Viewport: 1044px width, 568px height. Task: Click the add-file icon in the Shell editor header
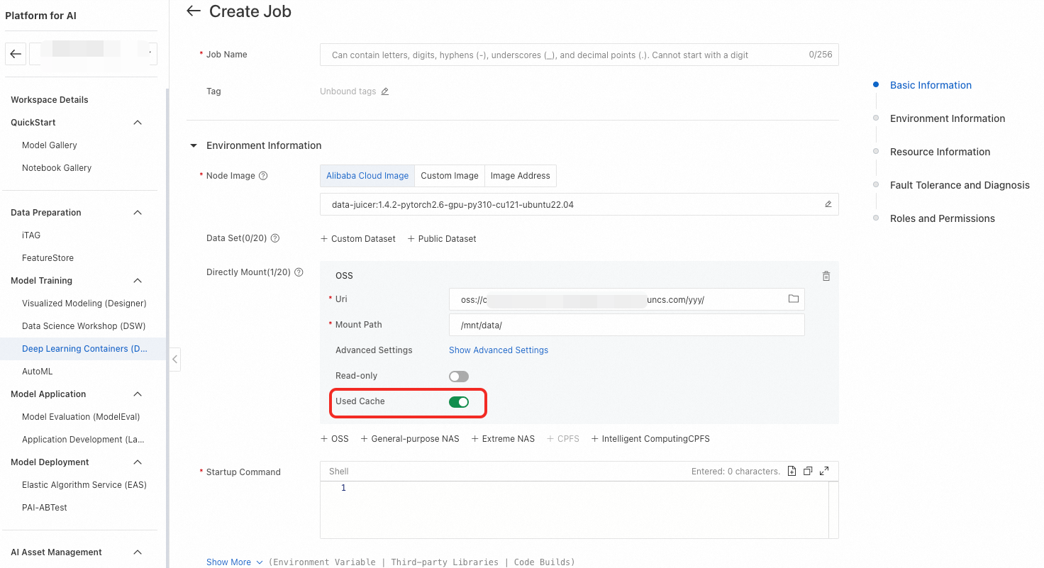792,471
